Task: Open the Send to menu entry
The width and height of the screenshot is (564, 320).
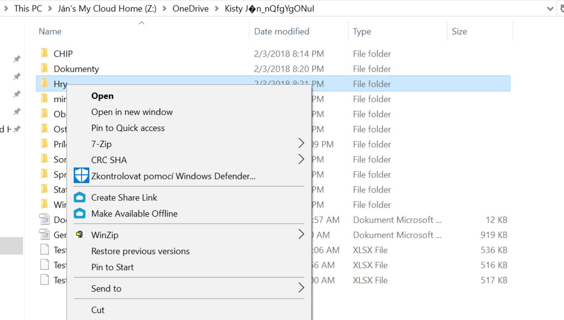Action: click(106, 288)
